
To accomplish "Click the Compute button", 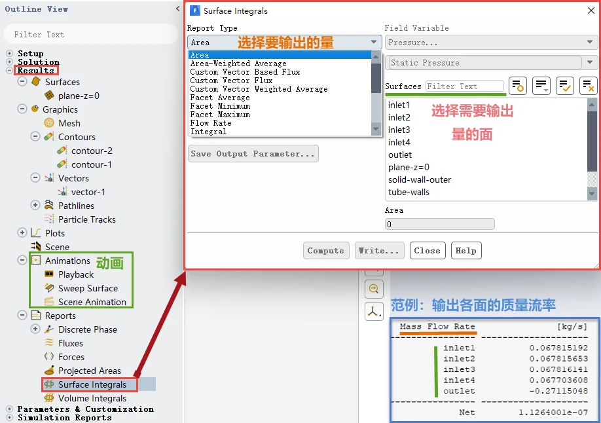I will click(326, 250).
